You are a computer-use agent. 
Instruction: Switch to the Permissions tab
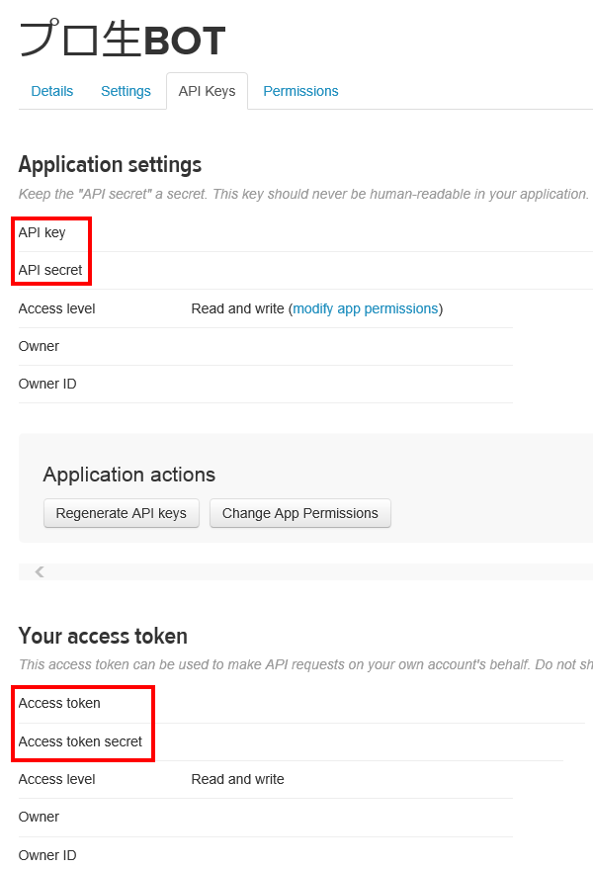(300, 91)
